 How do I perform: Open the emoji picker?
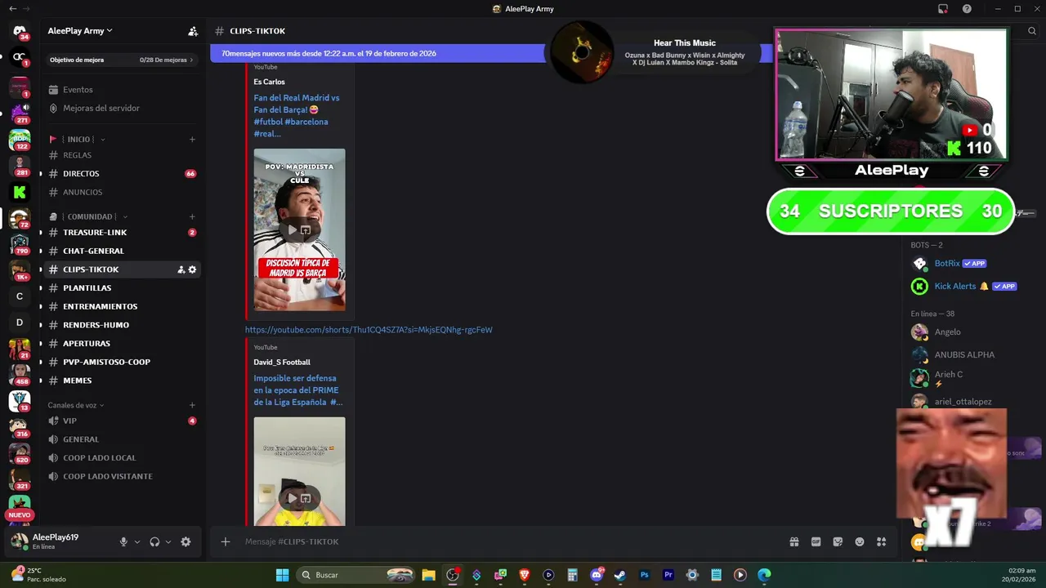[x=860, y=541]
